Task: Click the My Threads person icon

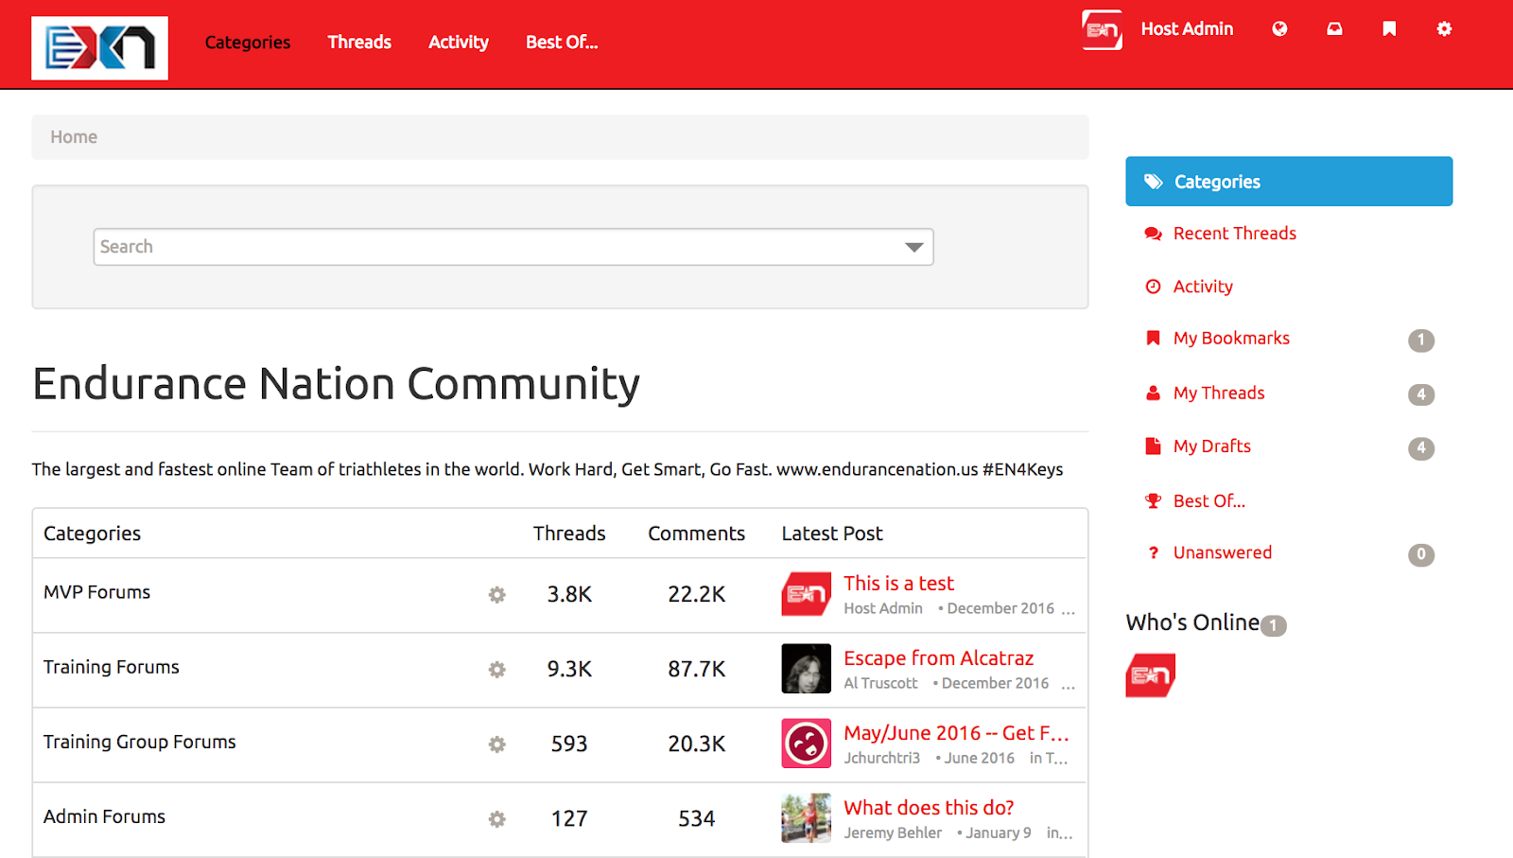Action: 1154,394
